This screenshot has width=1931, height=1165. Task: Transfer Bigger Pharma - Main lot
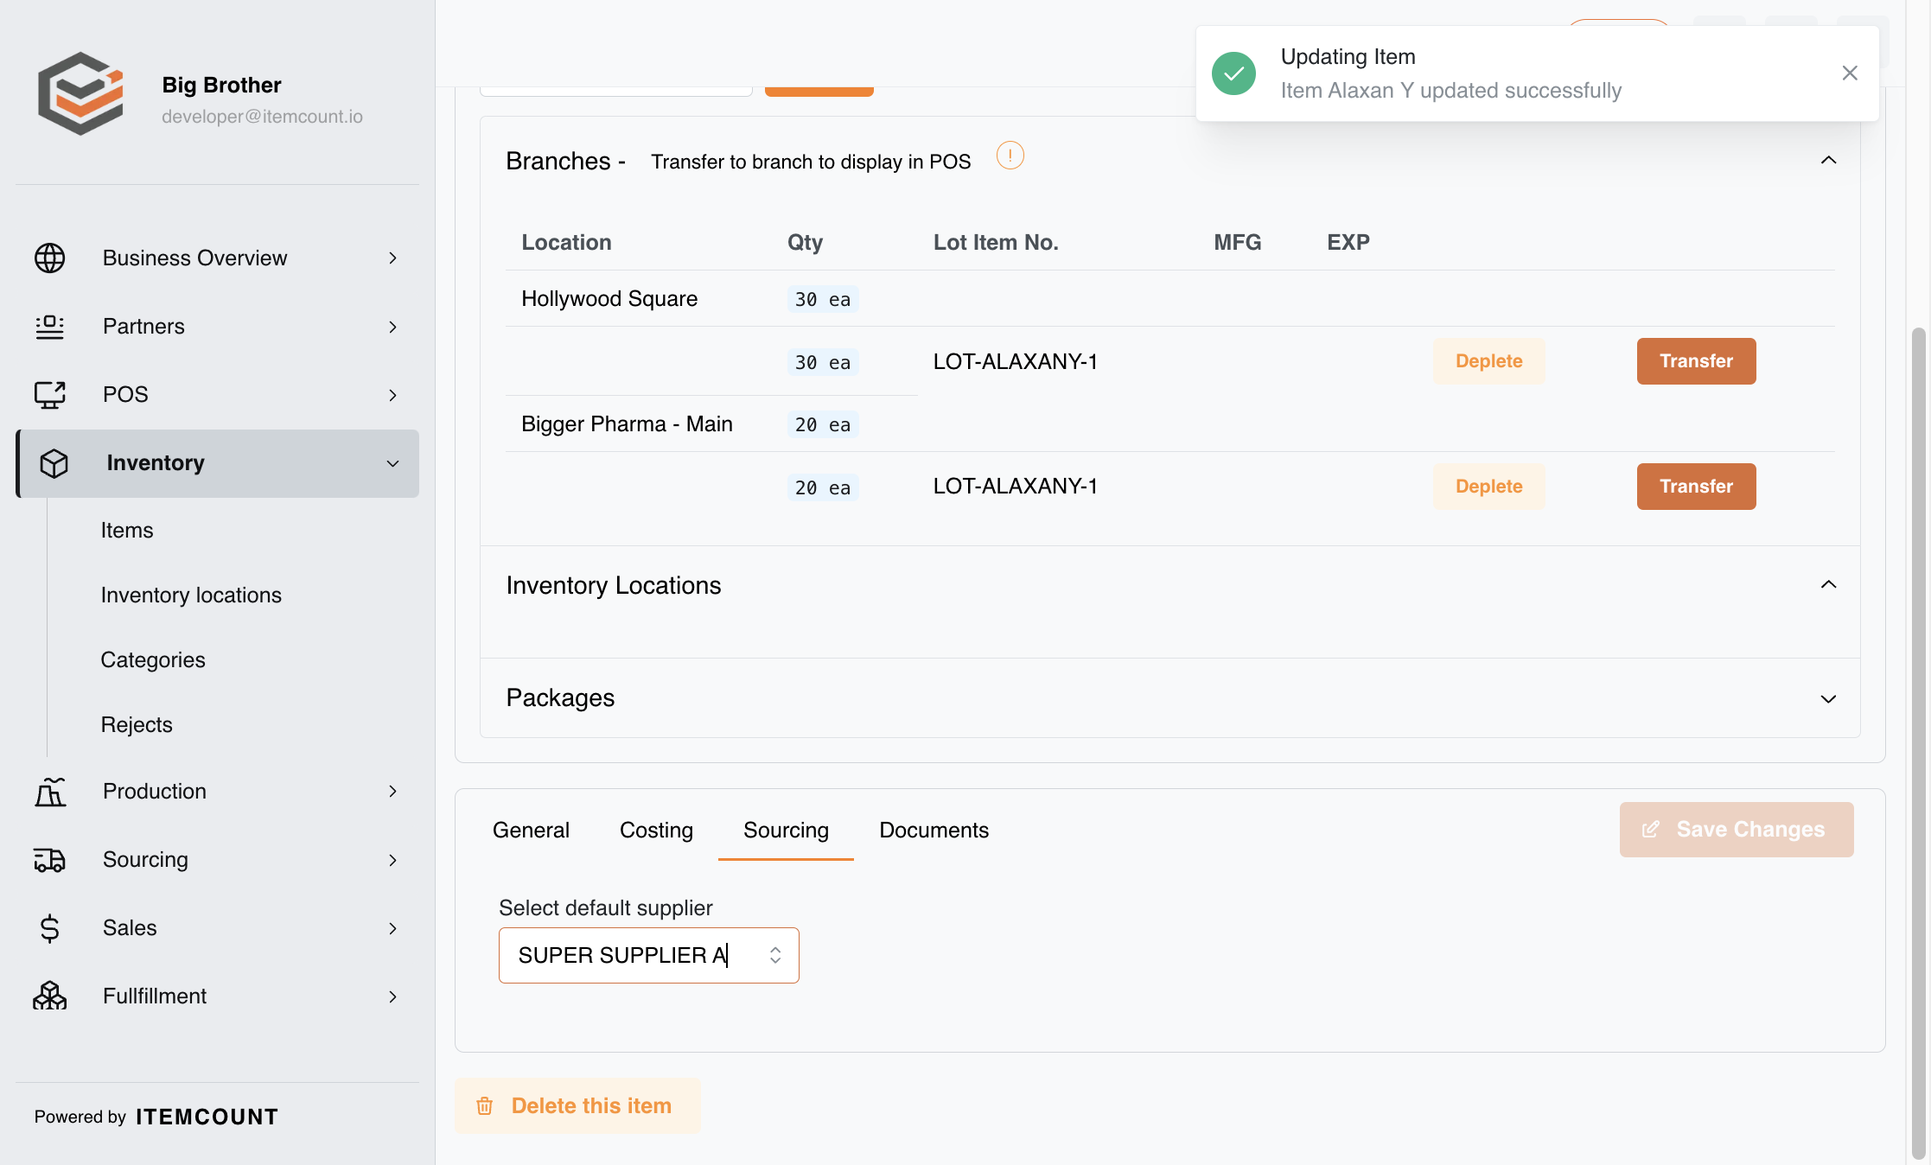1696,487
